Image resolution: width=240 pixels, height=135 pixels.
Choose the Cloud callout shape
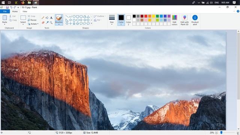[88, 23]
